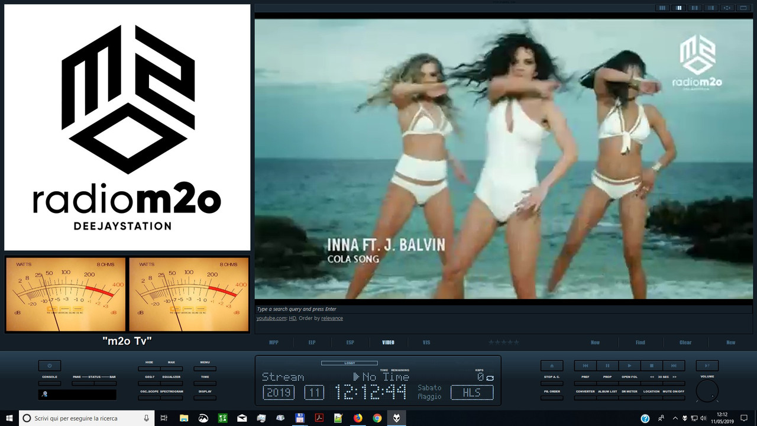This screenshot has width=757, height=426.
Task: Click the play button
Action: coord(629,366)
